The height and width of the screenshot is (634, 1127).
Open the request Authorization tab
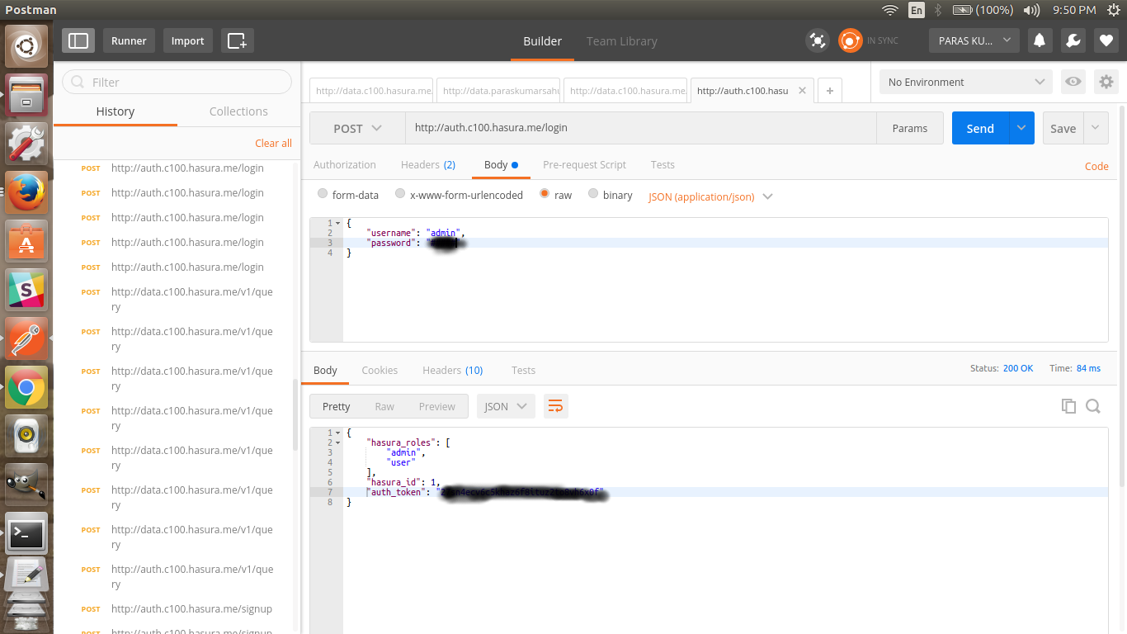point(345,164)
